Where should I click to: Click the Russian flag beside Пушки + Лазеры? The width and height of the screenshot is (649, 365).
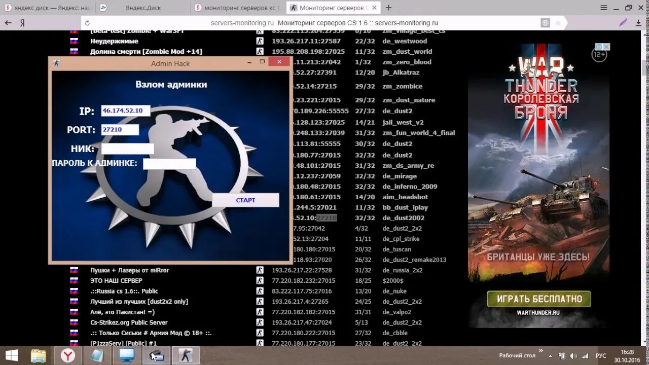click(74, 270)
